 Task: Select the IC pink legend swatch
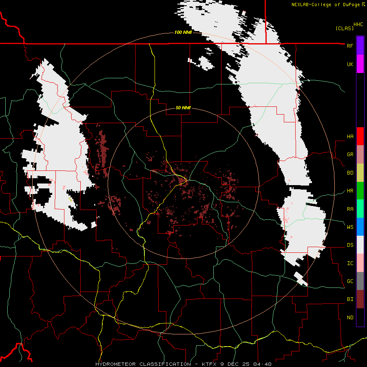click(360, 263)
